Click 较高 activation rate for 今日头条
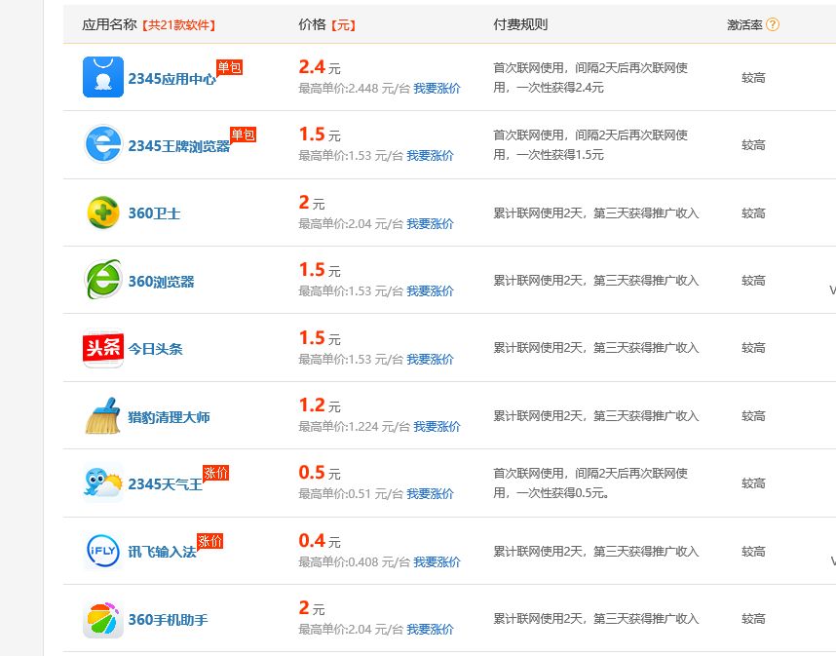The width and height of the screenshot is (836, 656). tap(753, 348)
